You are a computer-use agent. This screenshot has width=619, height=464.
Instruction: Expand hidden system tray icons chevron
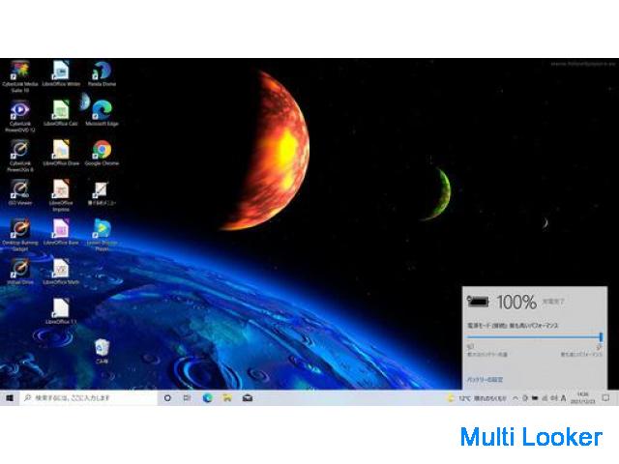(515, 397)
